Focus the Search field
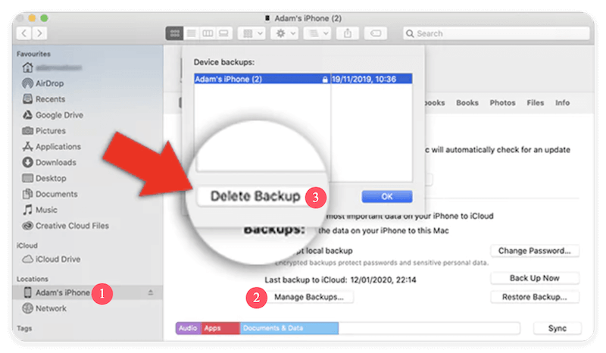Image resolution: width=606 pixels, height=353 pixels. point(496,33)
